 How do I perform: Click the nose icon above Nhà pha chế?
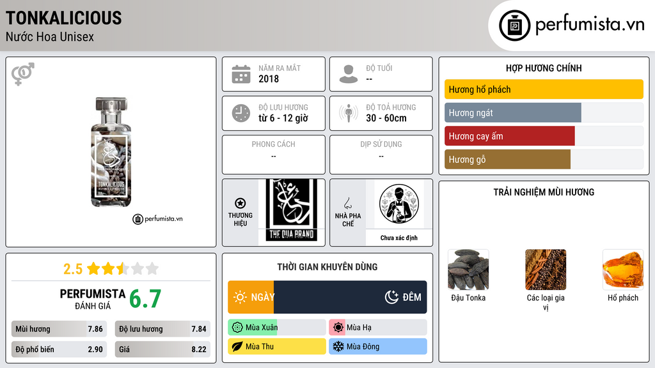pyautogui.click(x=347, y=203)
